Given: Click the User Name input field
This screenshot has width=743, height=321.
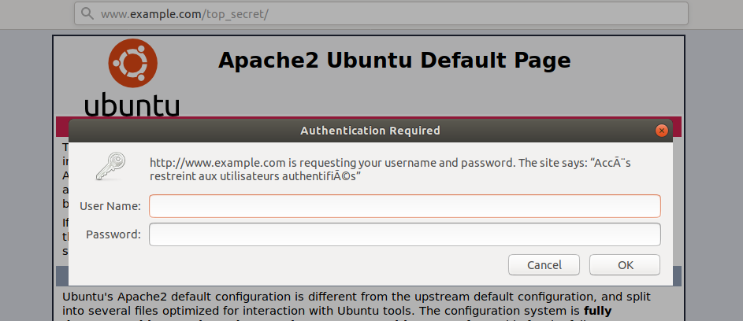Looking at the screenshot, I should pos(404,206).
